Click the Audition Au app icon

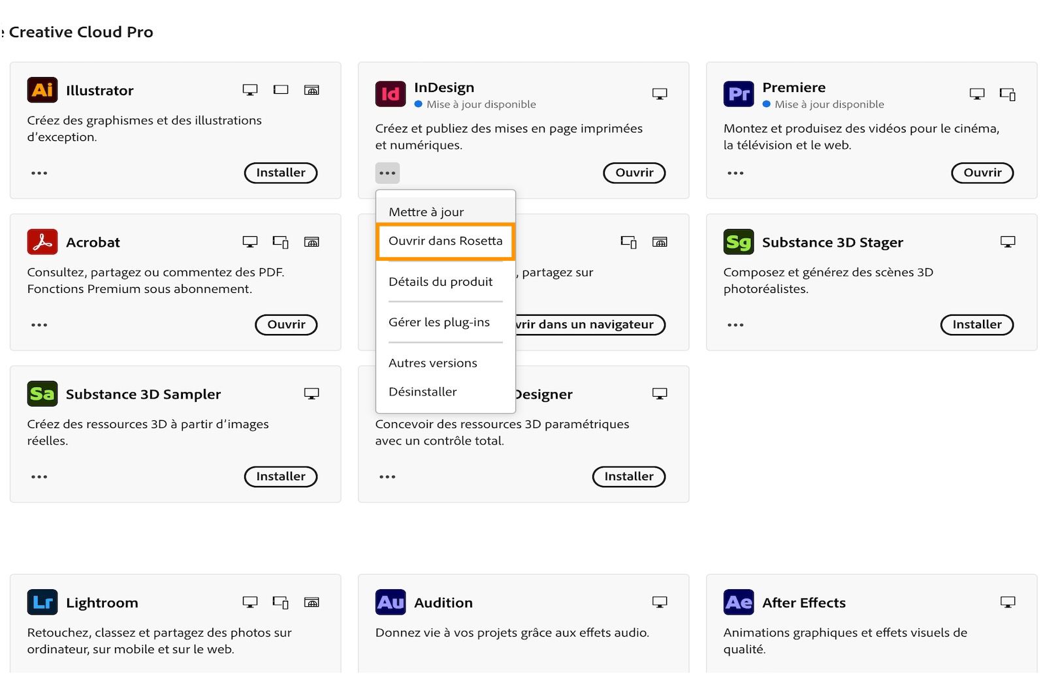click(391, 602)
